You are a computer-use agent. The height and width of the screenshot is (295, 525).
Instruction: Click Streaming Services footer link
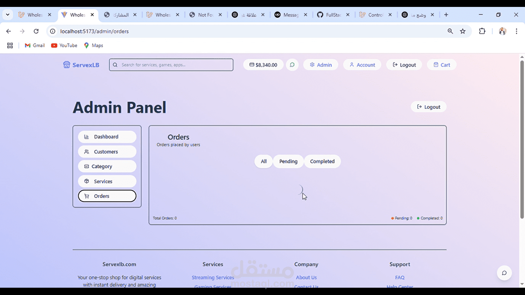(x=213, y=277)
